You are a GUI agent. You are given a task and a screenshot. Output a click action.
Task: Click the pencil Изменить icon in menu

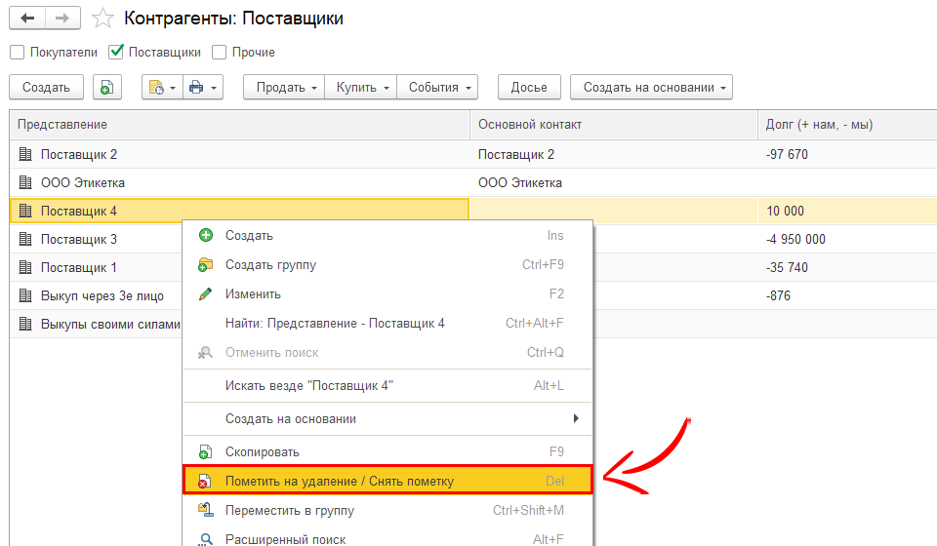click(205, 294)
